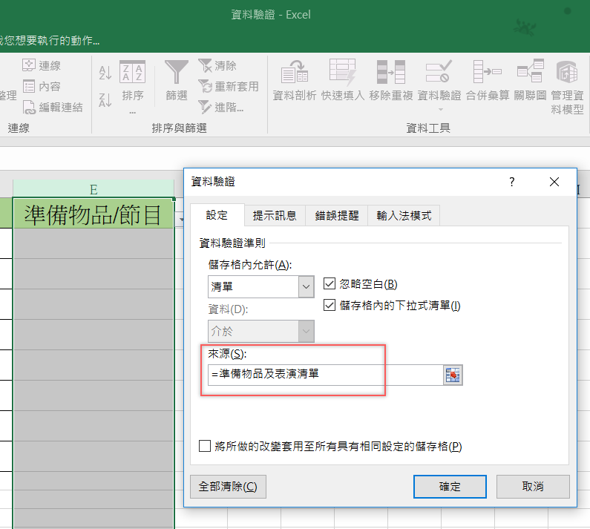Click the sort A to Z icon

point(105,73)
